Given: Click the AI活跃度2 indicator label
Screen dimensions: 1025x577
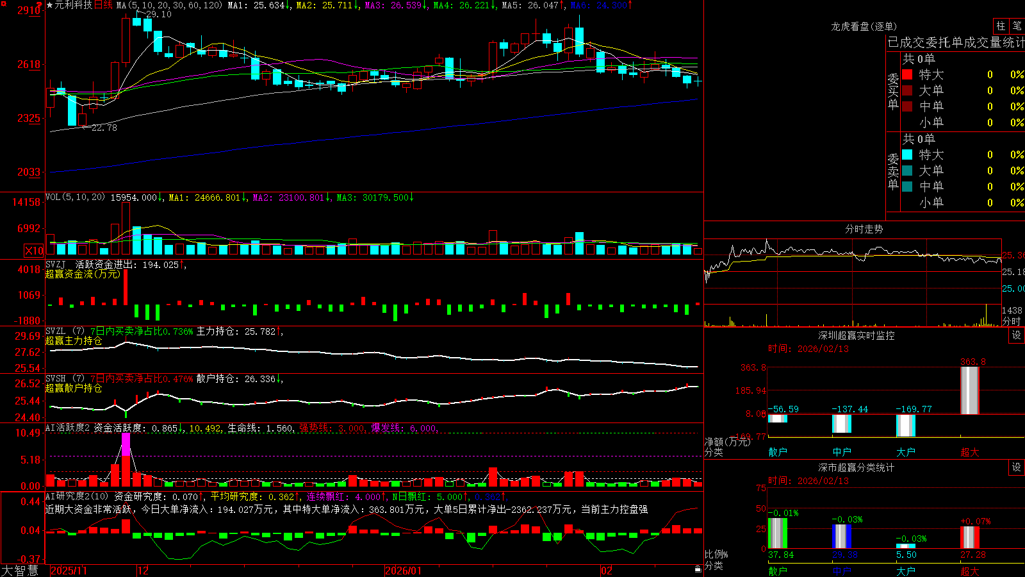Looking at the screenshot, I should [x=68, y=428].
